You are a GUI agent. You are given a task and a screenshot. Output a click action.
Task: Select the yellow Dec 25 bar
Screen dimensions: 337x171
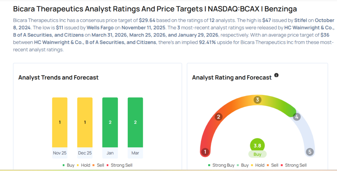click(85, 122)
